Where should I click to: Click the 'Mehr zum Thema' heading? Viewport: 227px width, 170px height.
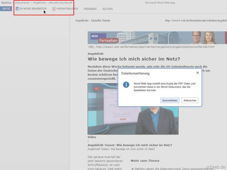[x=145, y=161]
